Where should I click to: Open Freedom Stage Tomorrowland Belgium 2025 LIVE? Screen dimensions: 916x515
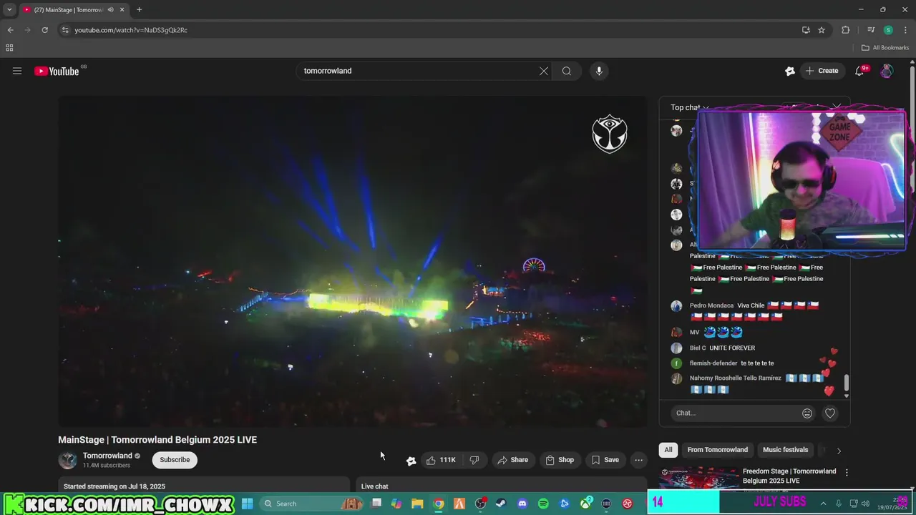click(789, 476)
